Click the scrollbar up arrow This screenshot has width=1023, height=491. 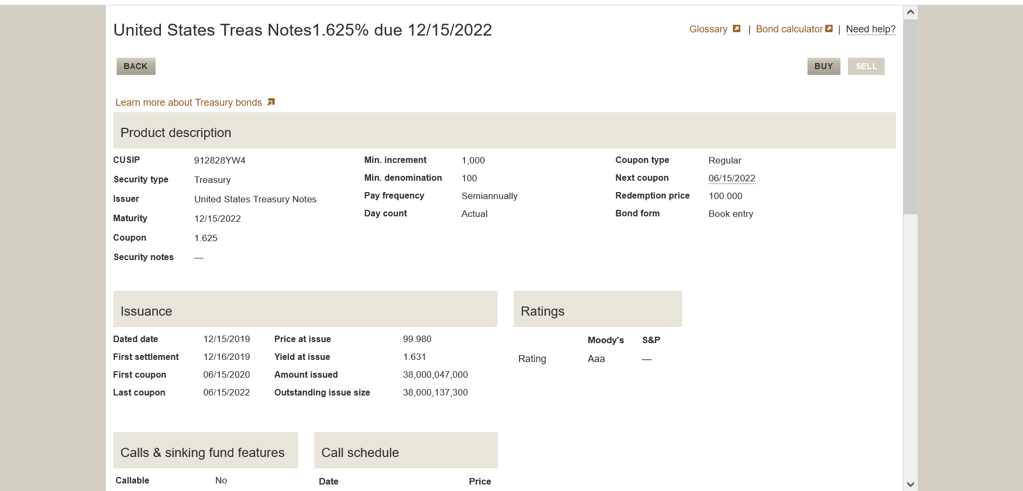pyautogui.click(x=911, y=12)
